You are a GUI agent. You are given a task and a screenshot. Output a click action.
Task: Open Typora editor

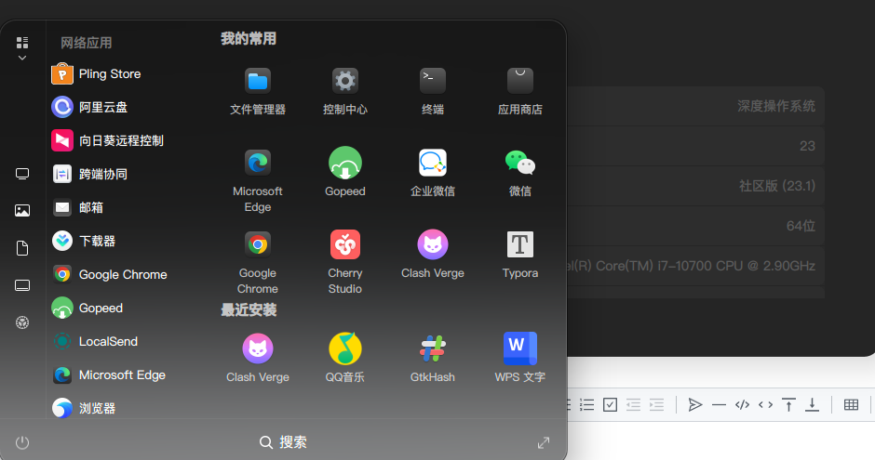(520, 255)
